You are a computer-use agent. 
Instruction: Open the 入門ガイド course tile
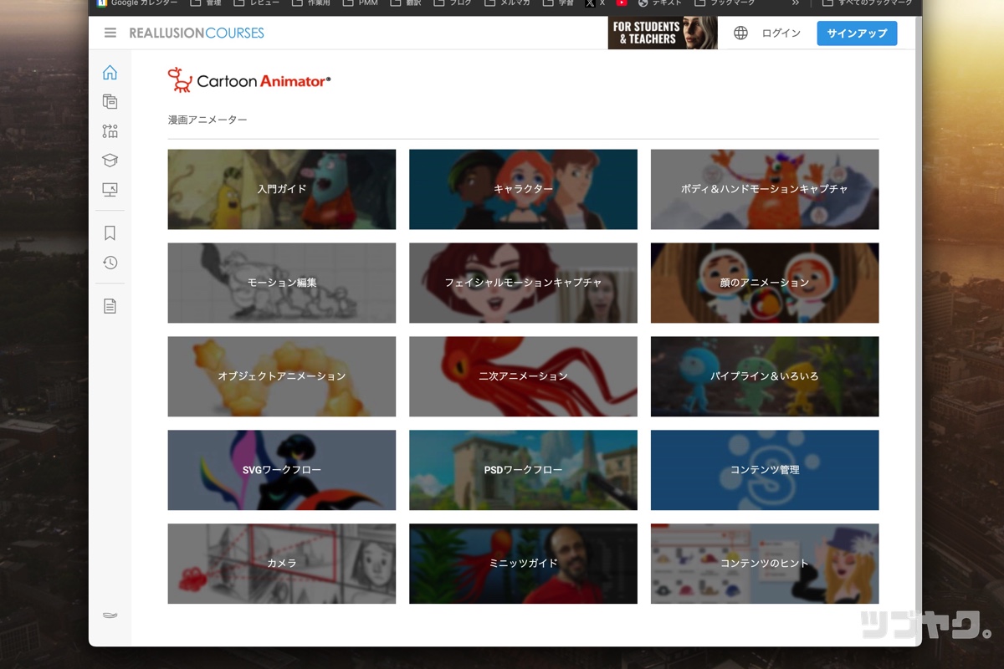point(282,189)
